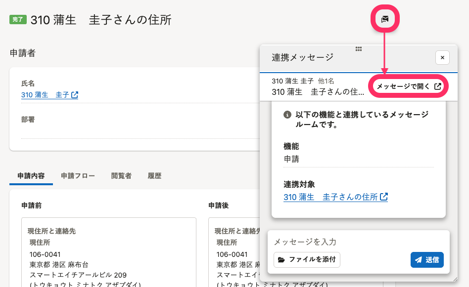Show the 履歴 tab
The image size is (469, 287).
(154, 176)
